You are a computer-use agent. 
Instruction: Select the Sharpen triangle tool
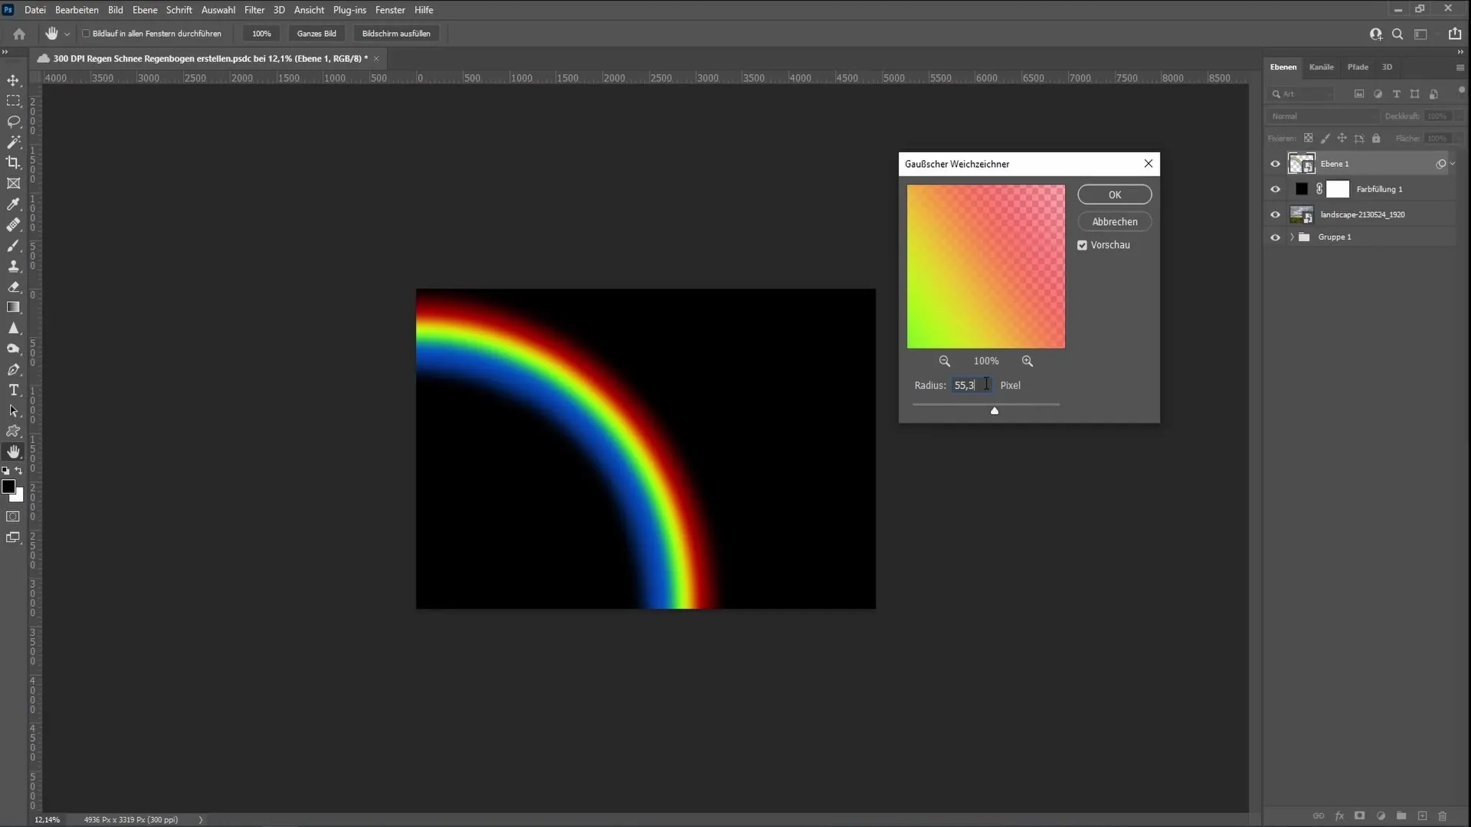tap(13, 328)
